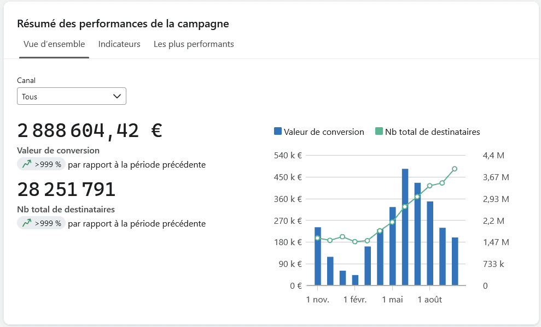Click the first blue bar at 1 nov.
Image resolution: width=541 pixels, height=327 pixels.
click(318, 256)
